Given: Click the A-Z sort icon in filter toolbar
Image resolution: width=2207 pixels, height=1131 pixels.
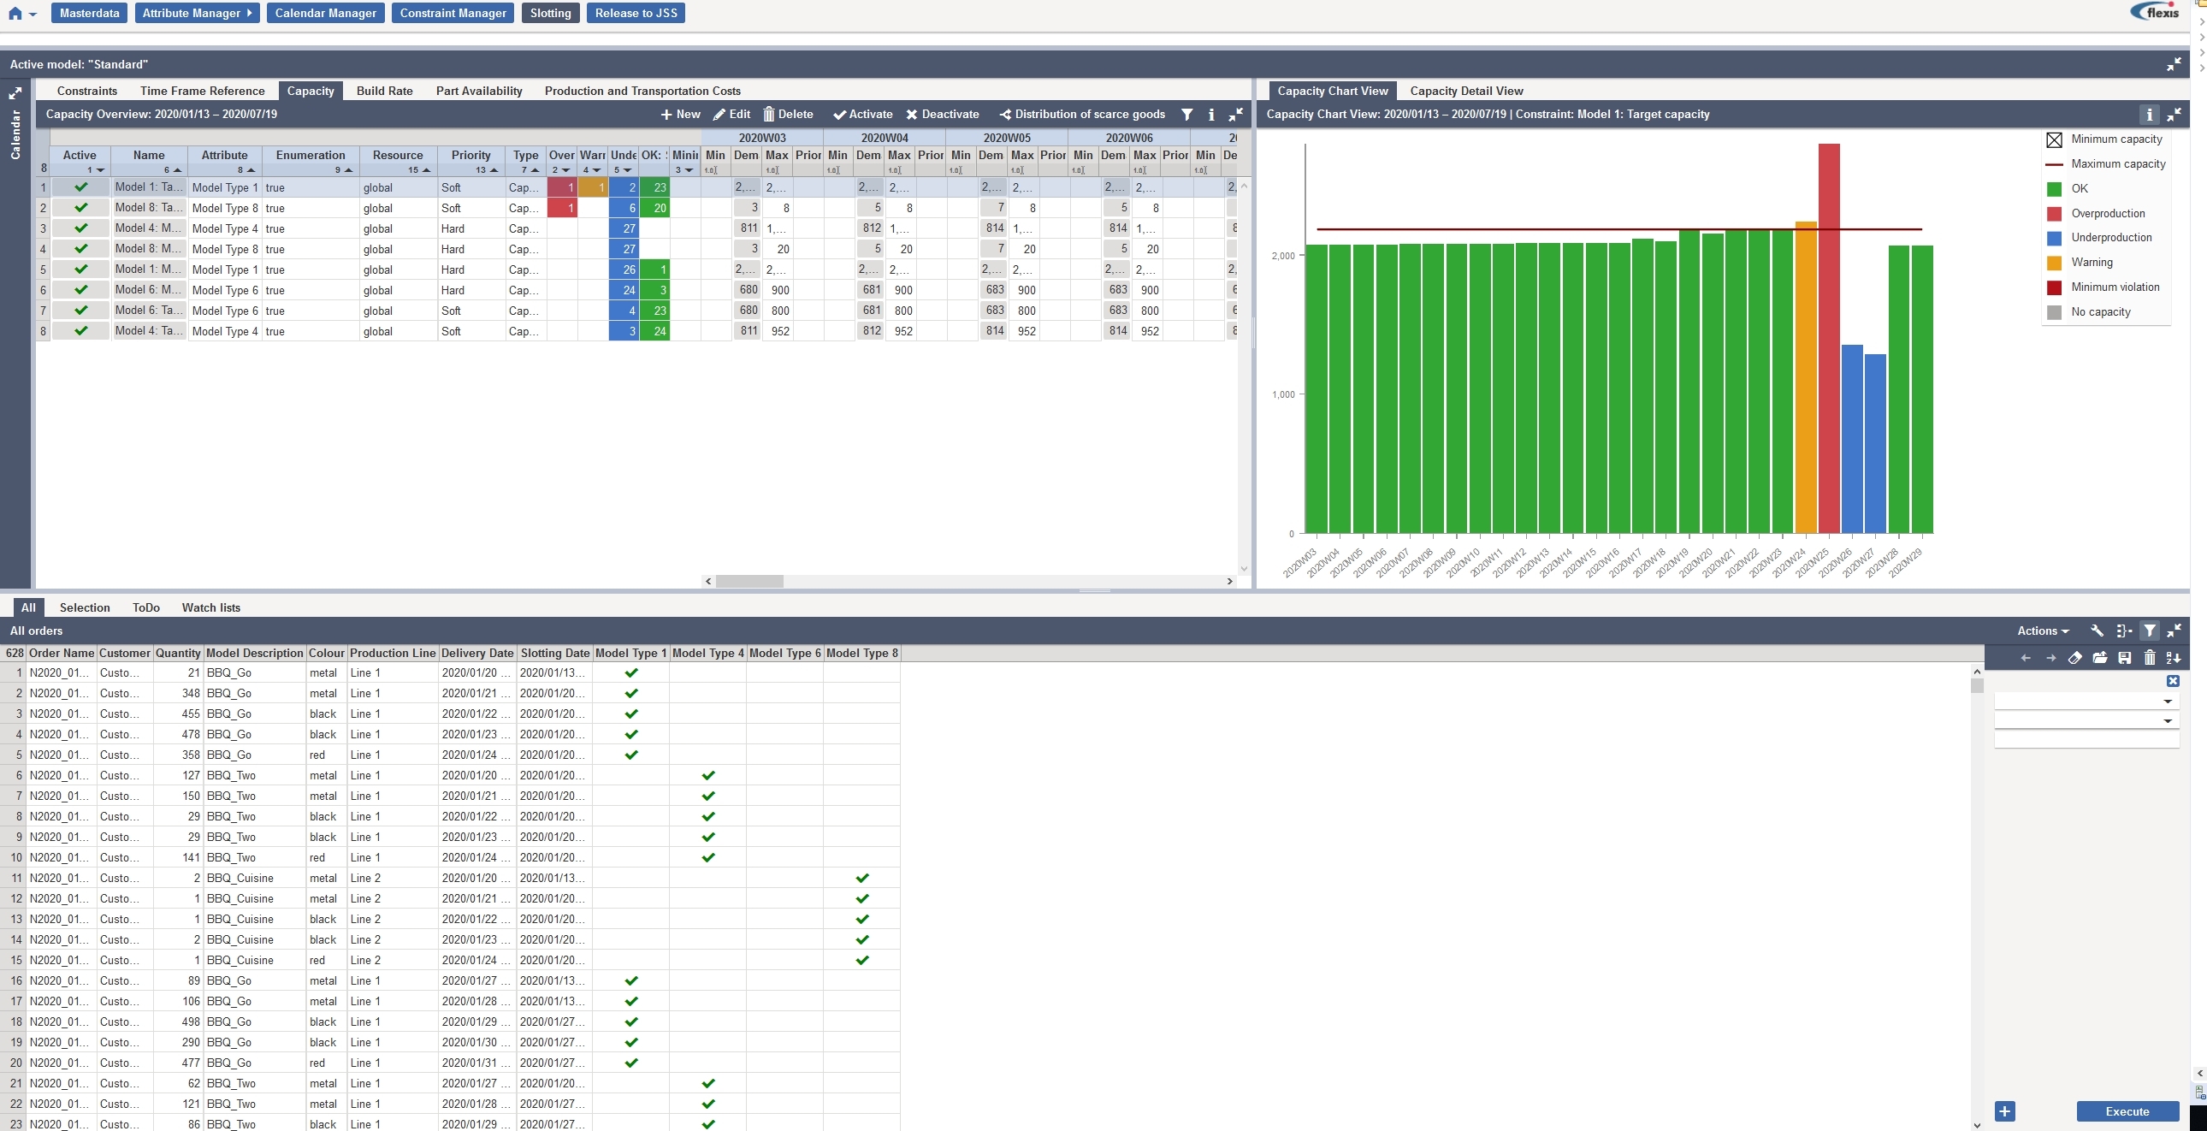Looking at the screenshot, I should pyautogui.click(x=2174, y=658).
